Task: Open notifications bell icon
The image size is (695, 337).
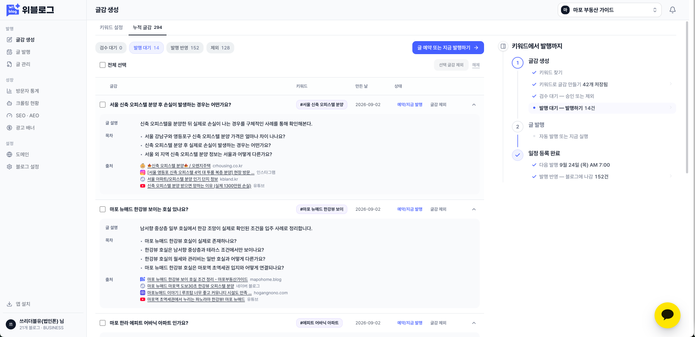Action: pyautogui.click(x=672, y=10)
